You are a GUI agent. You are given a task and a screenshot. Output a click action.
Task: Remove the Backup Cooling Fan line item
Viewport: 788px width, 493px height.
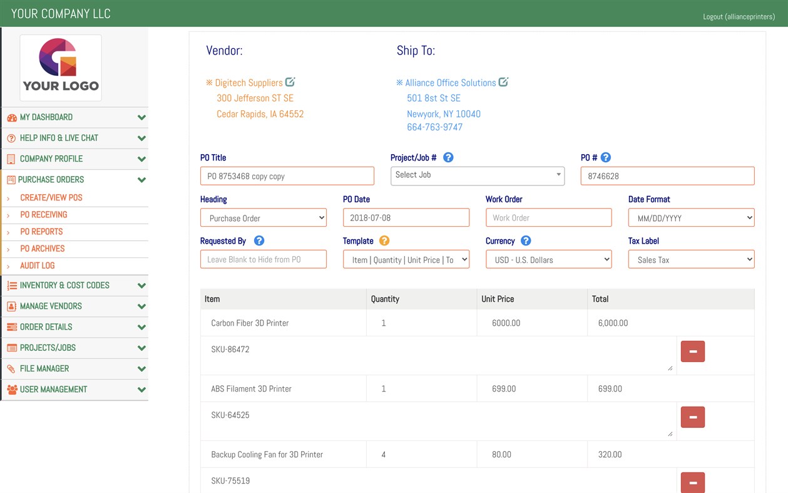(x=692, y=482)
